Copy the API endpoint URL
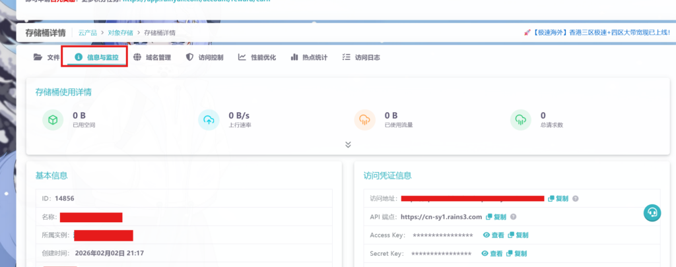 496,217
